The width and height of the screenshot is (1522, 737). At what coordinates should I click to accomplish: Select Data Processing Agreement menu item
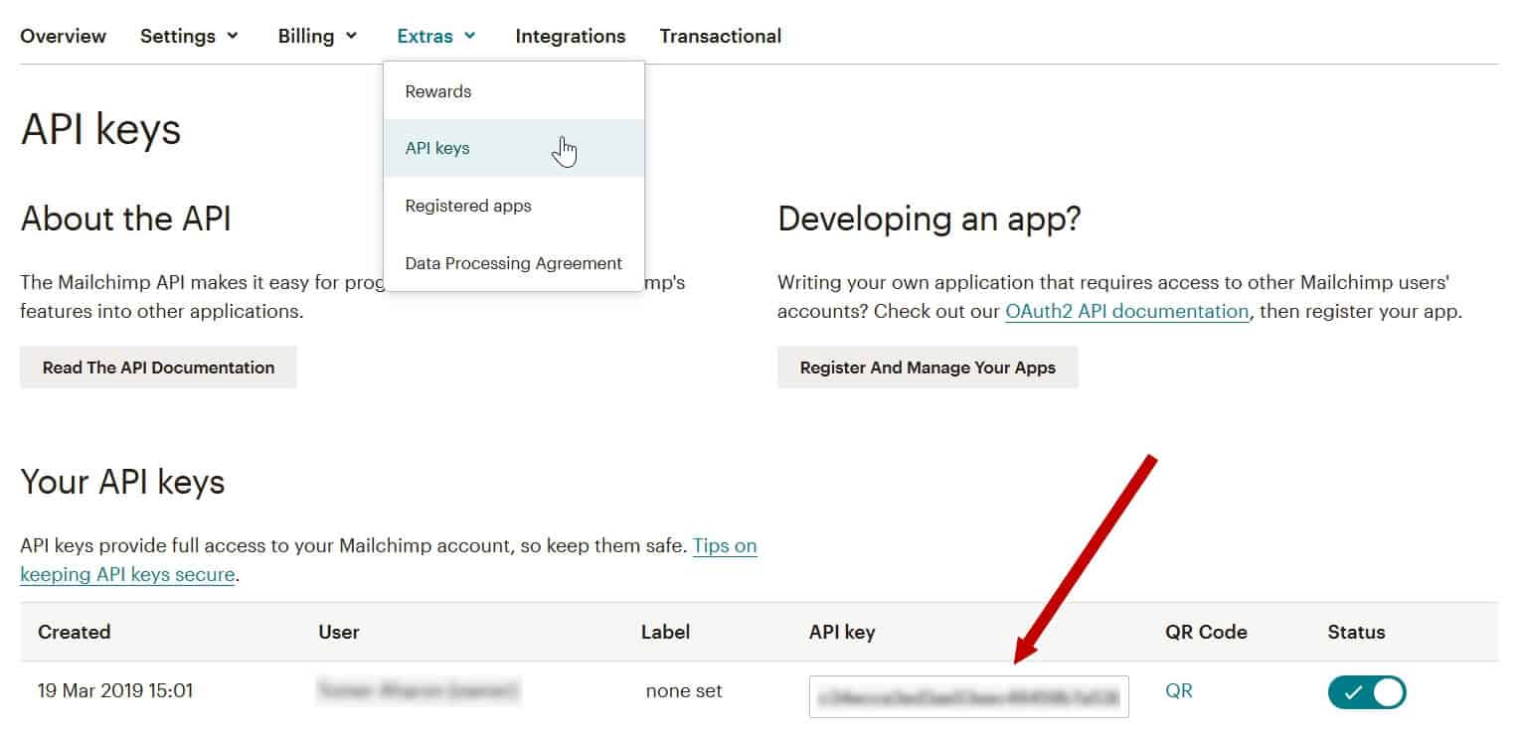pyautogui.click(x=514, y=263)
